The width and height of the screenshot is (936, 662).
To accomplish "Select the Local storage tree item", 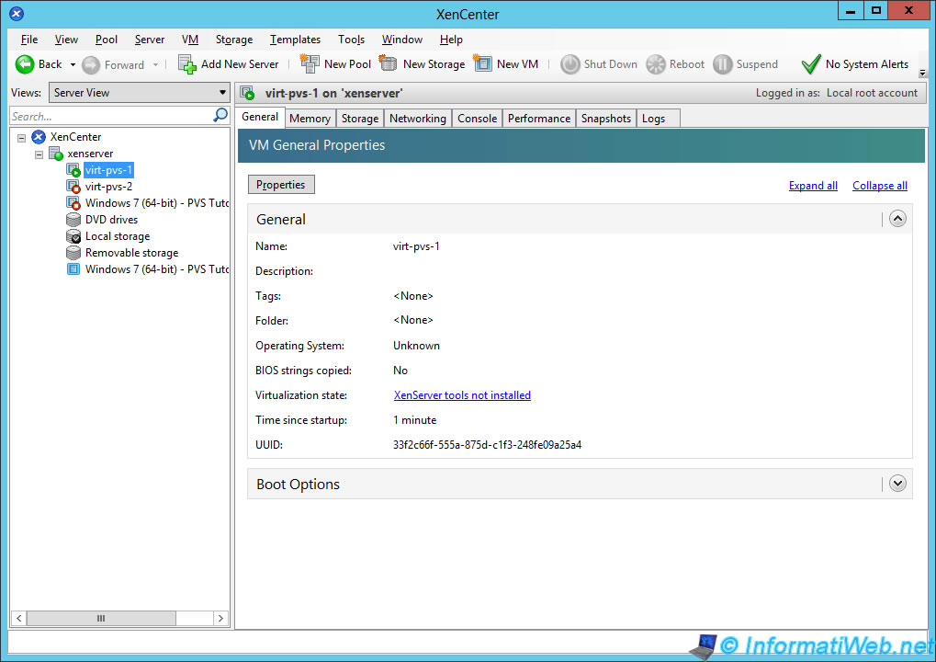I will [x=117, y=236].
